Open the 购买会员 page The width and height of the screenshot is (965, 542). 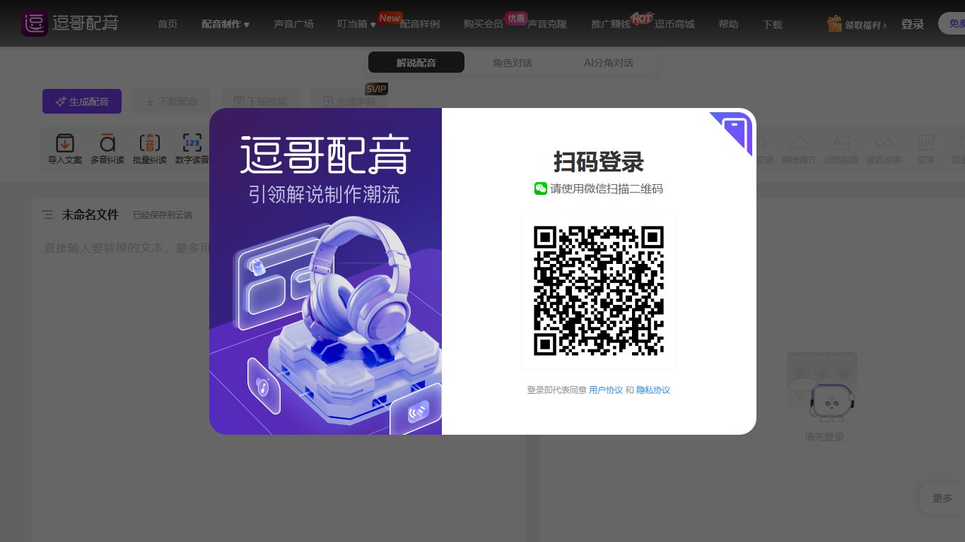coord(484,24)
